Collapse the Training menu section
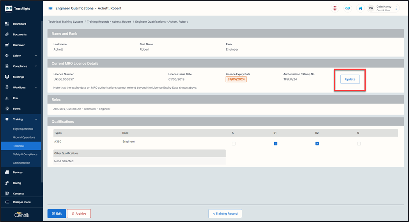Viewport: 409px width, 222px height. (x=36, y=119)
